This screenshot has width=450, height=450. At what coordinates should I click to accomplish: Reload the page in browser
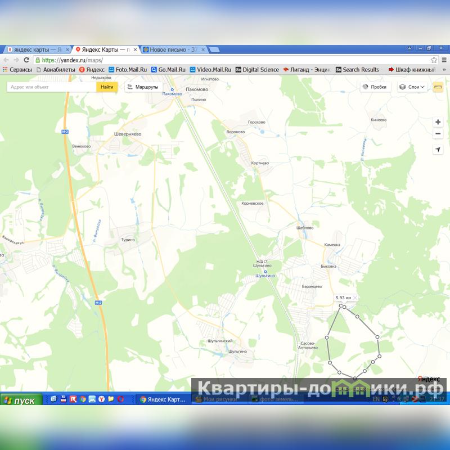(26, 60)
